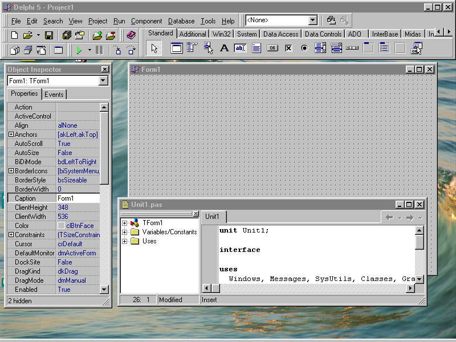Select the GroupBox component icon

tap(368, 48)
